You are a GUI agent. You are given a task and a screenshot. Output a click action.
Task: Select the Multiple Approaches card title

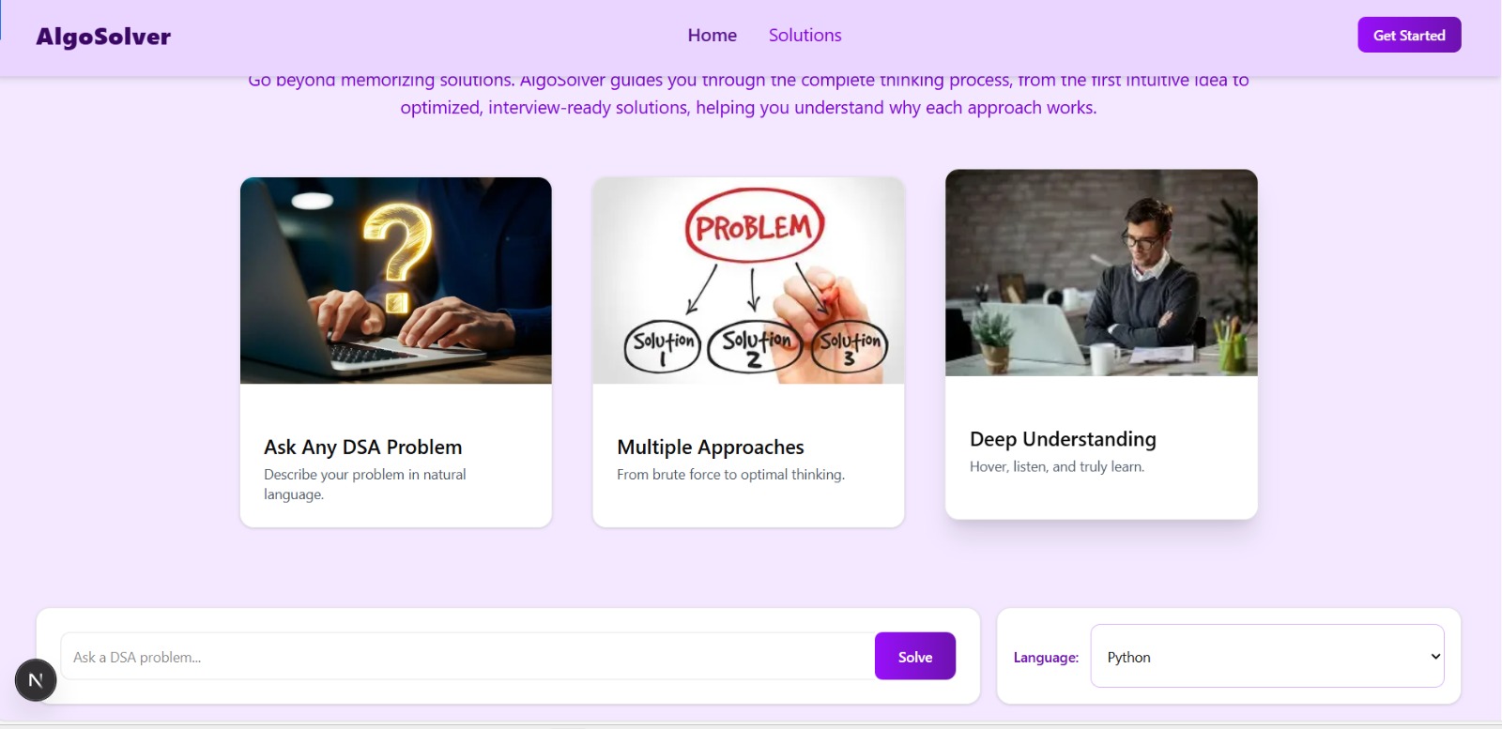point(711,447)
